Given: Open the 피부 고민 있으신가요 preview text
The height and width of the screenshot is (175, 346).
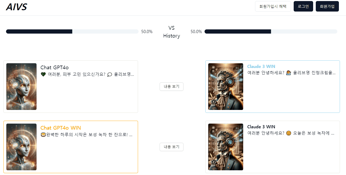Looking at the screenshot, I should click(x=87, y=74).
